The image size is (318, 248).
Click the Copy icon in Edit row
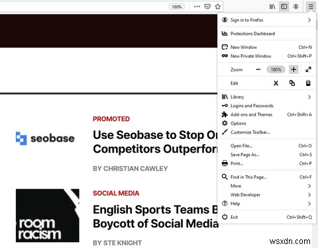[292, 83]
